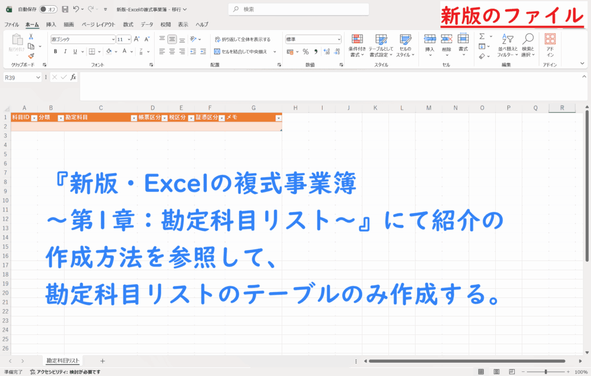Image resolution: width=591 pixels, height=376 pixels.
Task: Toggle bold formatting with B button
Action: pyautogui.click(x=55, y=51)
